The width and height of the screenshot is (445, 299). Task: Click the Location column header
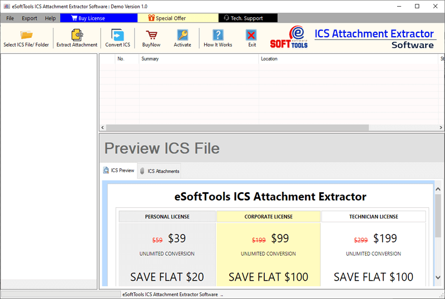[348, 59]
